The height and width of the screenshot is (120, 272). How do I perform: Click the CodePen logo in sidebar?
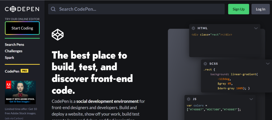coord(22,9)
